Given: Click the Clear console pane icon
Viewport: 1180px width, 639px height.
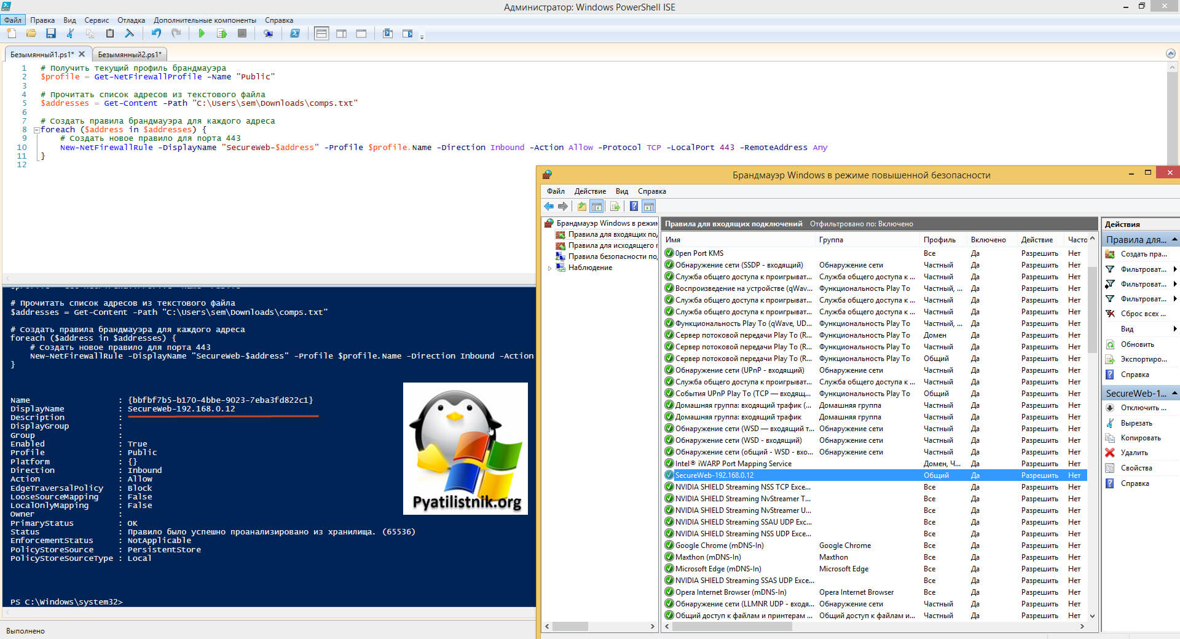Looking at the screenshot, I should coord(129,34).
